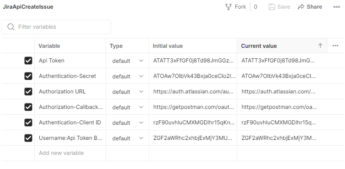The image size is (345, 169).
Task: Toggle the Authorization URL checkbox
Action: click(28, 92)
